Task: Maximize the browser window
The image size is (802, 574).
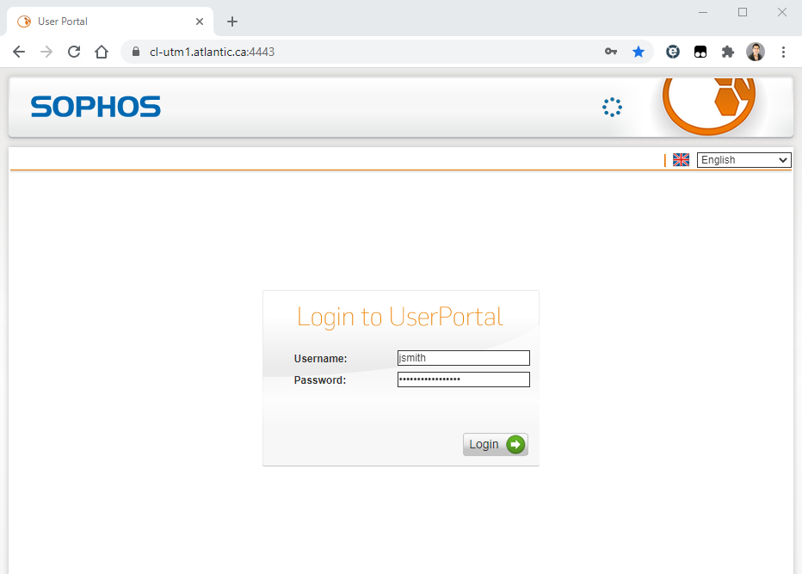Action: click(x=743, y=12)
